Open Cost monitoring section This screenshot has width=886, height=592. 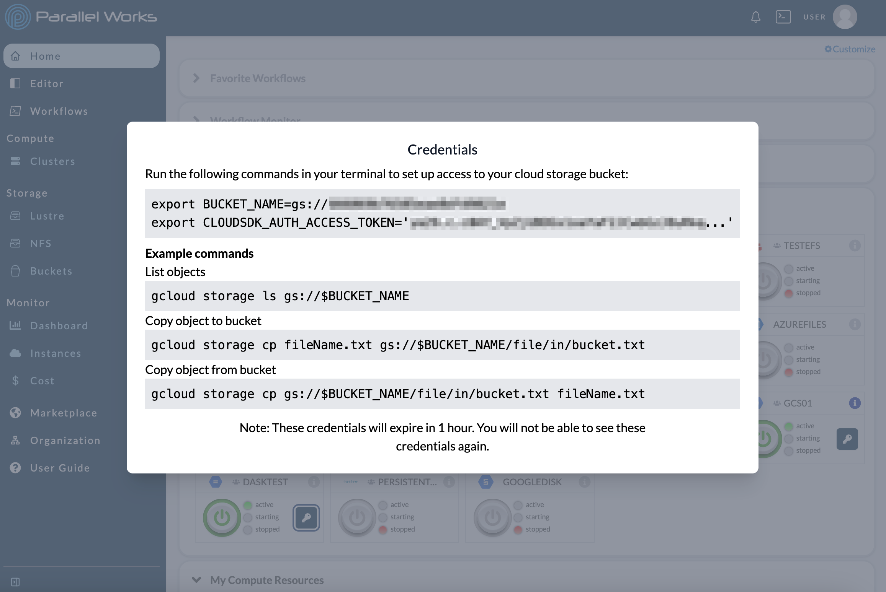point(43,381)
